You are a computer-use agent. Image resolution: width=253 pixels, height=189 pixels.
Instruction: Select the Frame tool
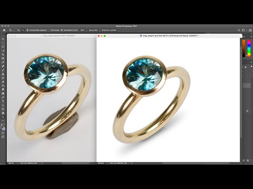tap(3, 58)
